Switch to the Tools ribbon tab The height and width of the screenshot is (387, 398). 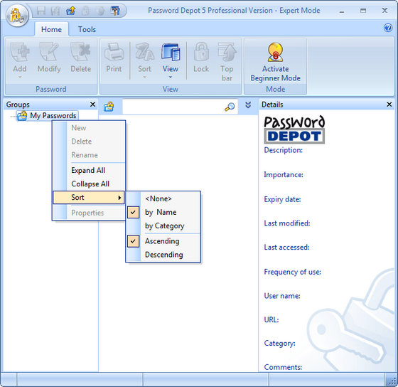[87, 29]
